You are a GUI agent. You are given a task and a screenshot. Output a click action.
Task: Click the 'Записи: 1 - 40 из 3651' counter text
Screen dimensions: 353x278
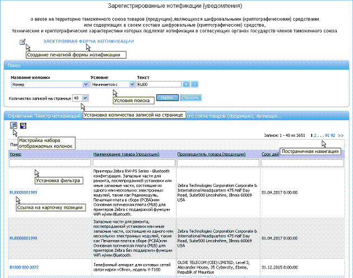click(x=284, y=135)
